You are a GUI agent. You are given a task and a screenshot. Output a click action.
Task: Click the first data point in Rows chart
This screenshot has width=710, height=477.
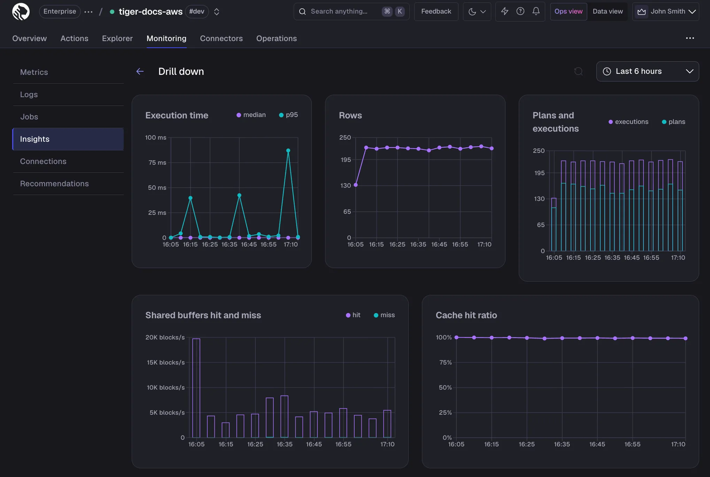[x=356, y=185]
